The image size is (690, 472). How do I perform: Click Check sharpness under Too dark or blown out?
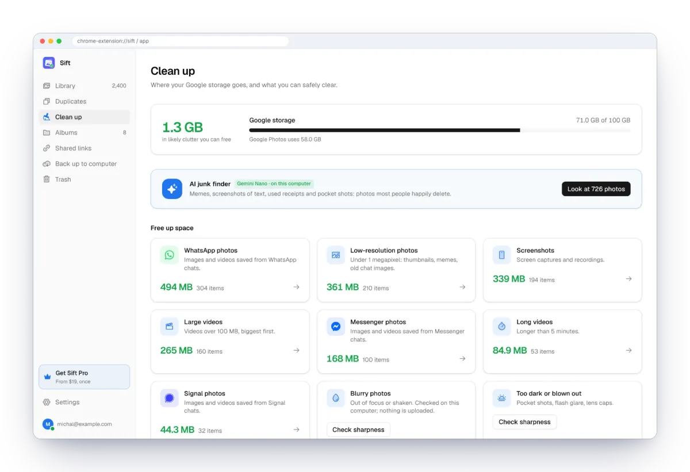point(524,422)
